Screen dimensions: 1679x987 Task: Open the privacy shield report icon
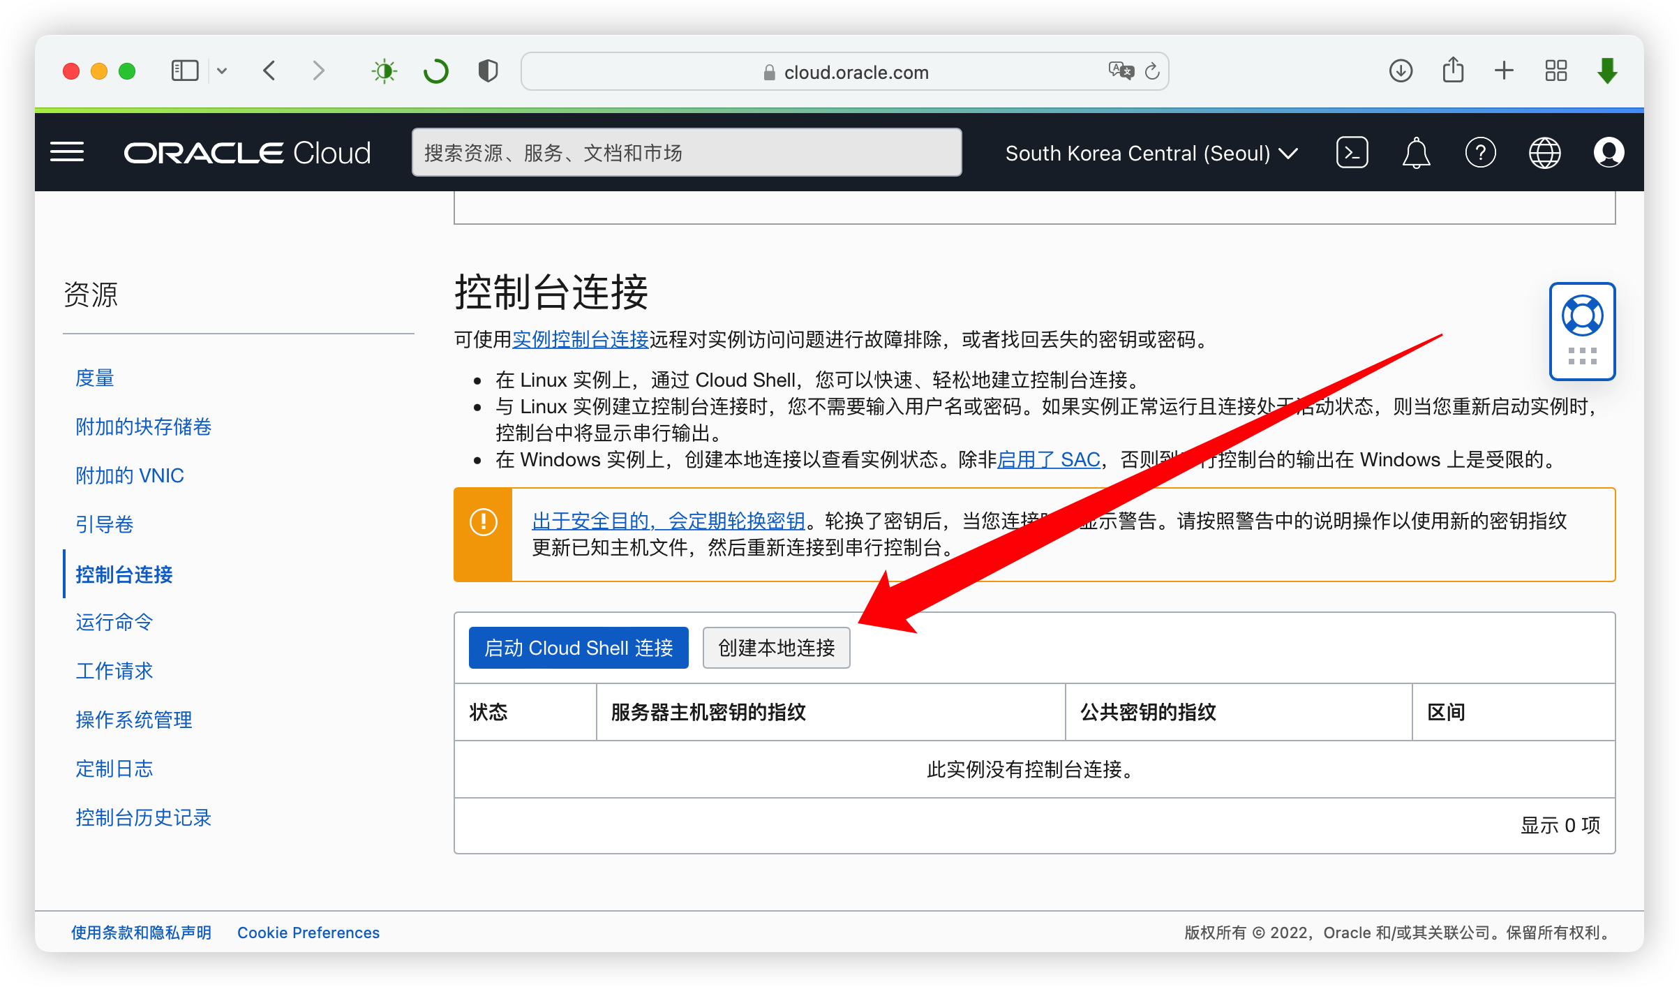tap(488, 71)
